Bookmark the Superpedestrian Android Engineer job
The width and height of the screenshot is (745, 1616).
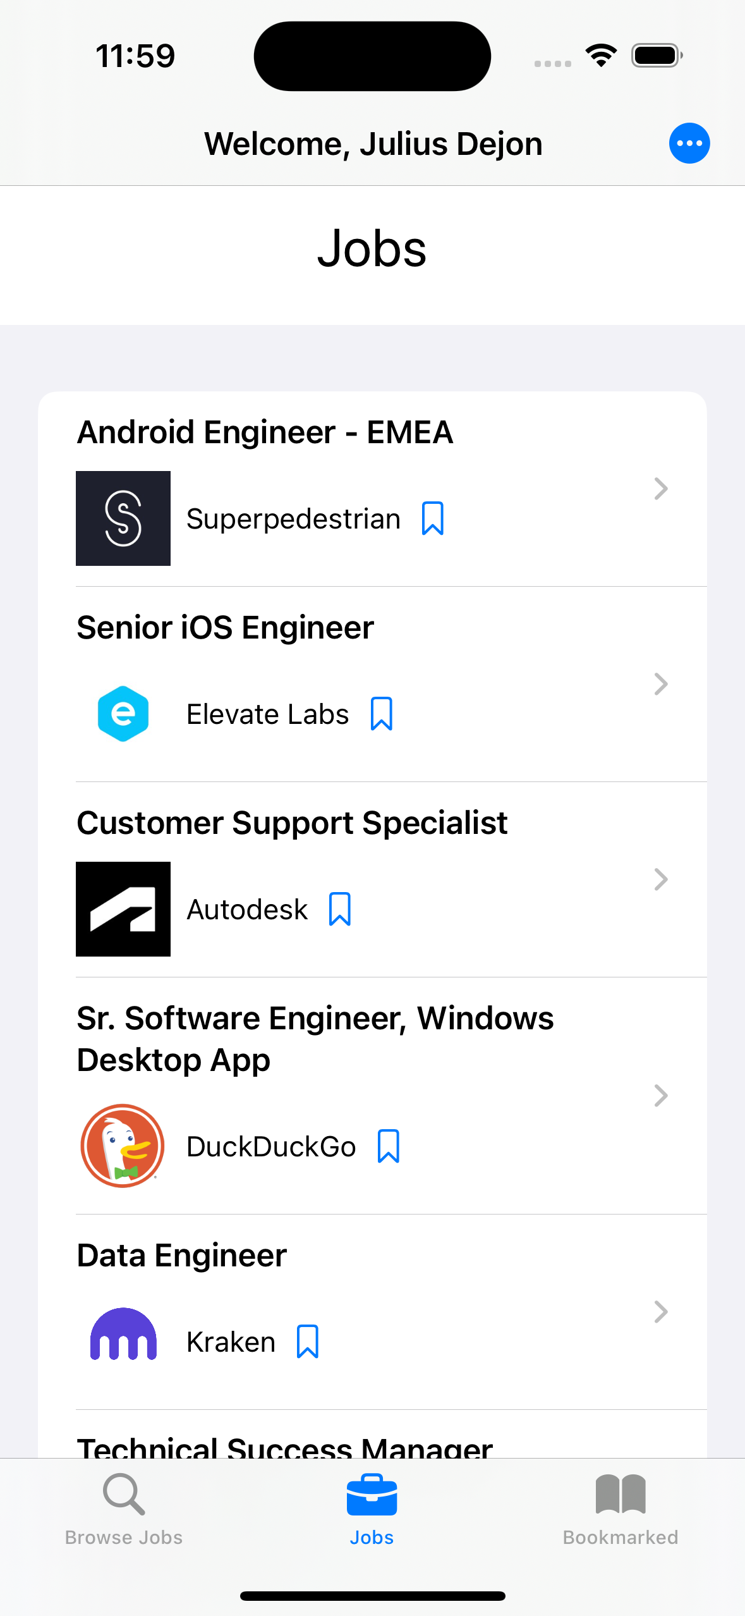pyautogui.click(x=433, y=518)
